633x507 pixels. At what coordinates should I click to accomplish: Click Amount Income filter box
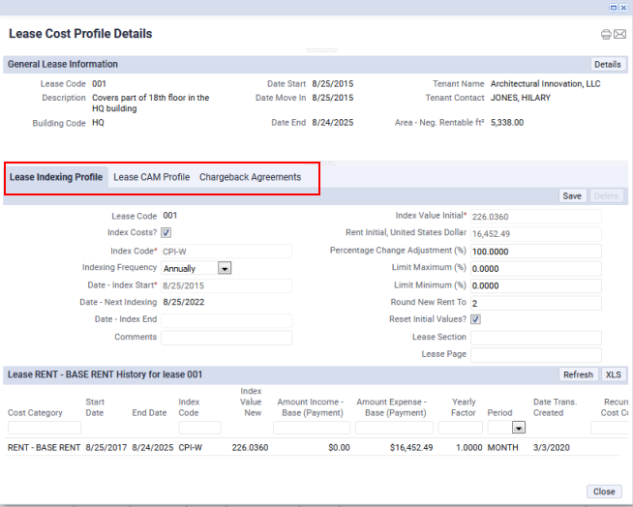tap(312, 428)
